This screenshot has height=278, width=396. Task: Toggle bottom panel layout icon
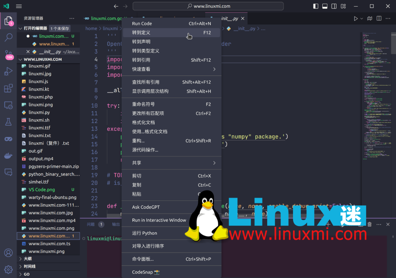click(325, 6)
